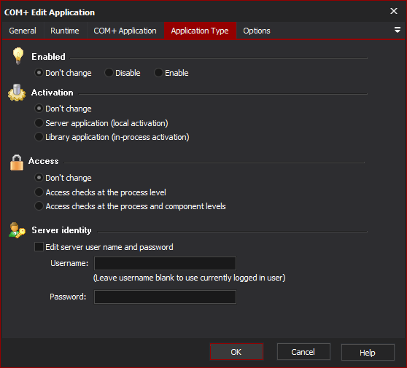
Task: Click the Access section heading
Action: 43,161
